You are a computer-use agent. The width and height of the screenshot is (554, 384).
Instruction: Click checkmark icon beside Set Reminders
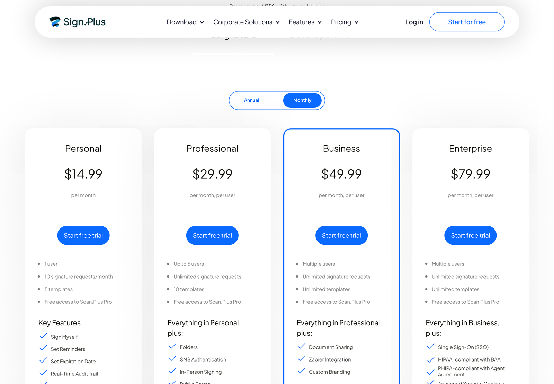(x=43, y=348)
